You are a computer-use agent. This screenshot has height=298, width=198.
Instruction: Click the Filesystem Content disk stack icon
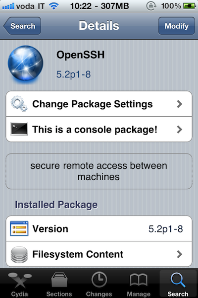(19, 254)
